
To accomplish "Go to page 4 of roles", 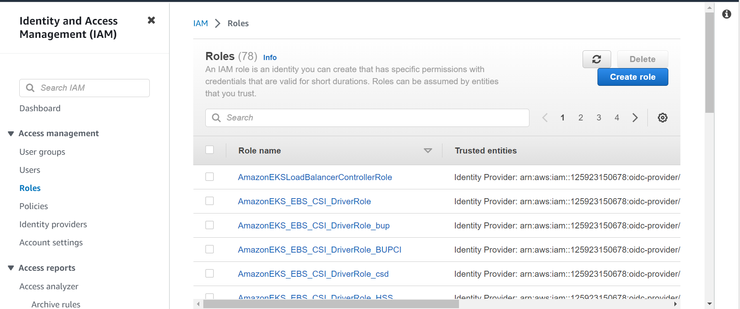I will click(617, 118).
